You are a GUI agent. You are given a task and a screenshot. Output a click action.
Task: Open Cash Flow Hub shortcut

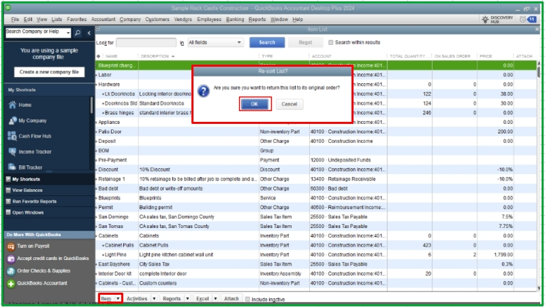coord(34,136)
